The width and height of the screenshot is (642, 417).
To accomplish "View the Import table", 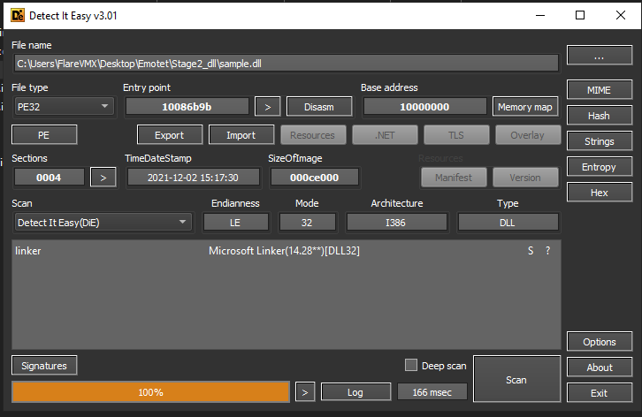I will point(241,134).
